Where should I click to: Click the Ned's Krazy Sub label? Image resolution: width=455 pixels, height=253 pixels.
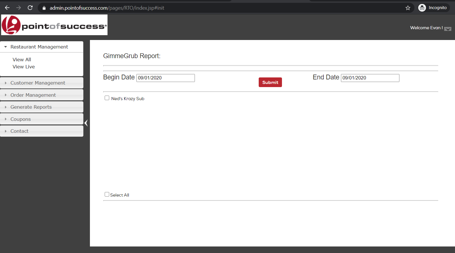click(128, 99)
